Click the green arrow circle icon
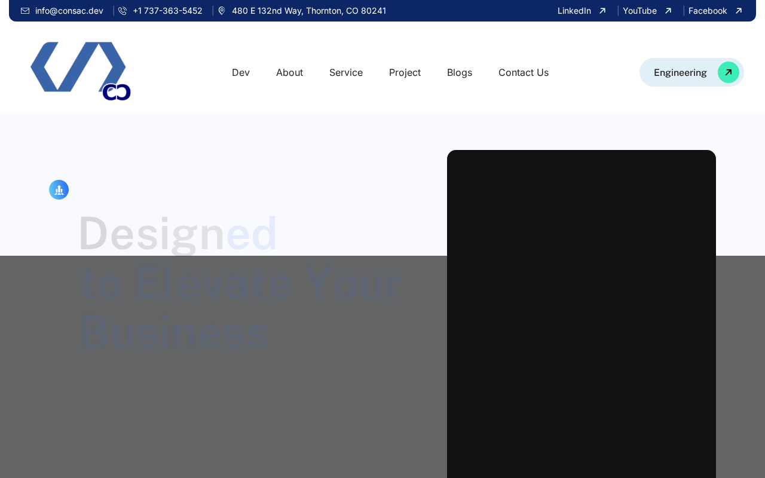Image resolution: width=765 pixels, height=478 pixels. 729,72
